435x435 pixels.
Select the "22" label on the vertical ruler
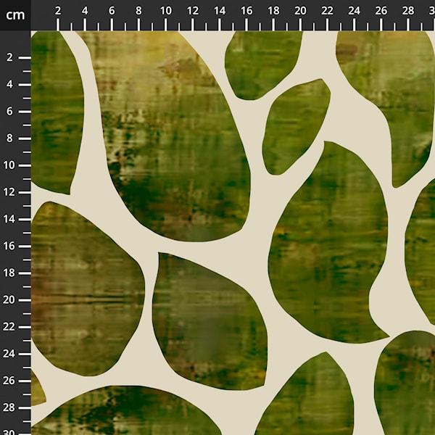click(9, 327)
